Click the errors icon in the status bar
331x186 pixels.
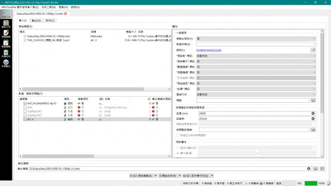click(261, 183)
